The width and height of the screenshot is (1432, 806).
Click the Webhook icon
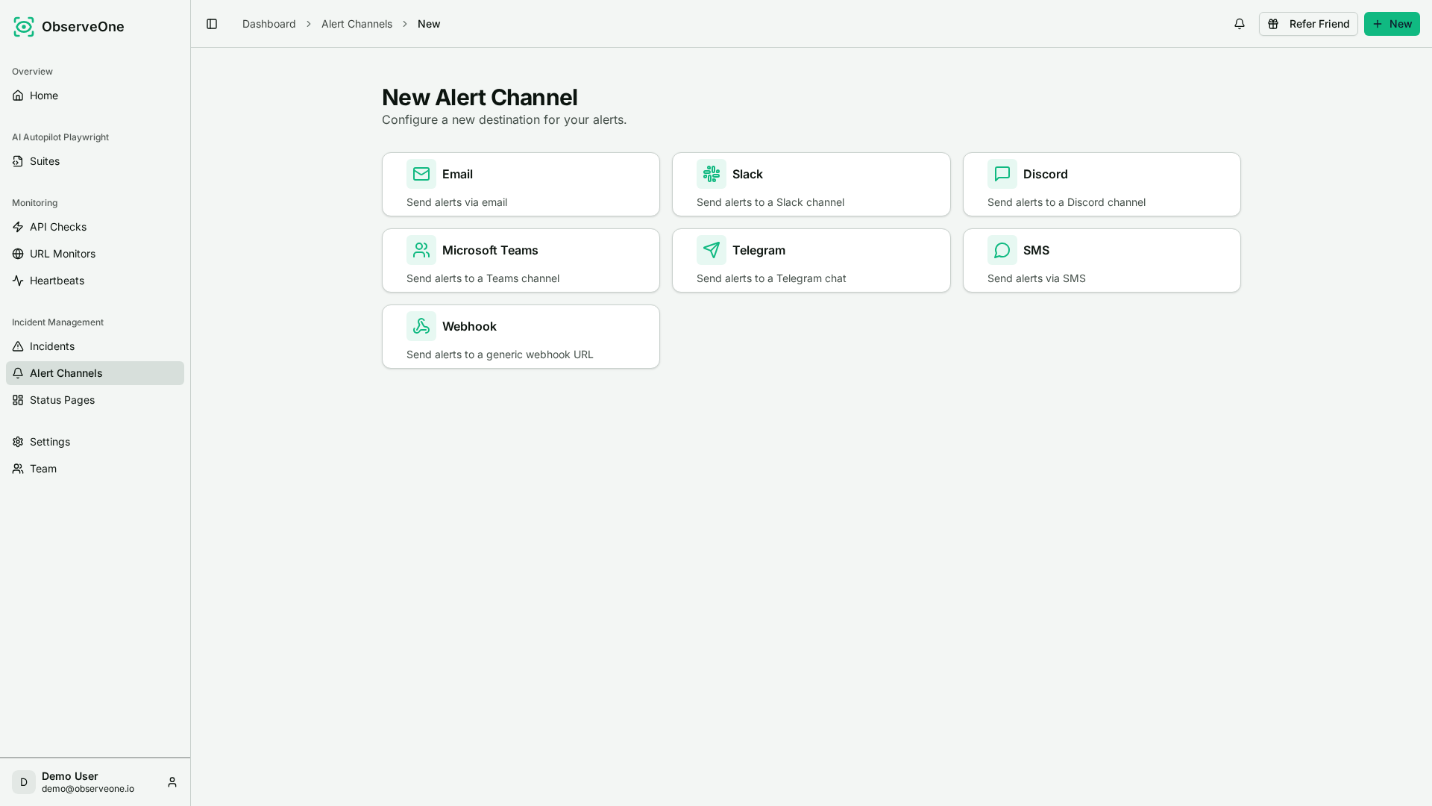pyautogui.click(x=421, y=326)
